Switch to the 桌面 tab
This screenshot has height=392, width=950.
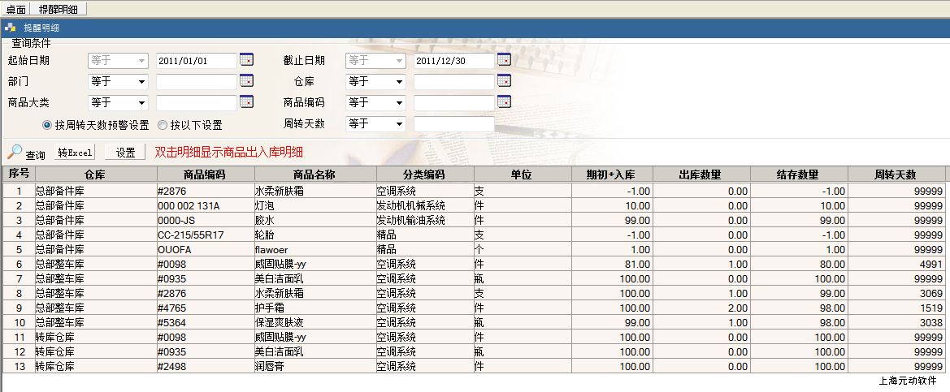pos(16,9)
